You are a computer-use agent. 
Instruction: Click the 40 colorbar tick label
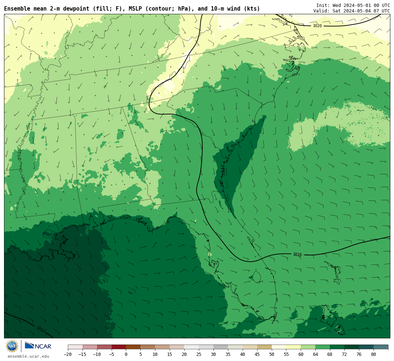pyautogui.click(x=243, y=354)
